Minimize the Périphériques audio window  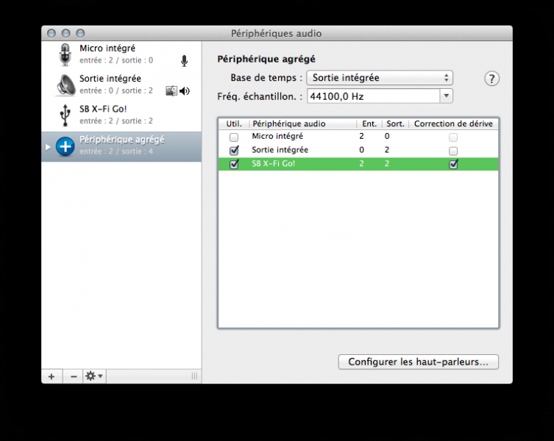(66, 33)
